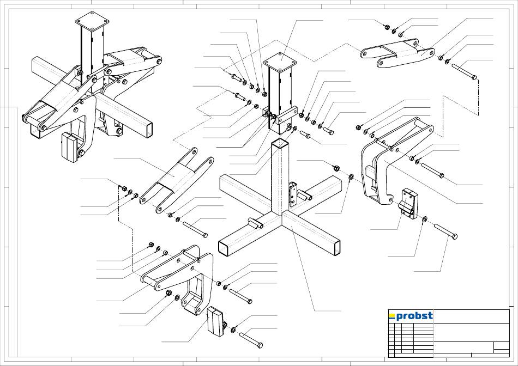This screenshot has height=366, width=518.
Task: Click the probst logo in title block
Action: tap(411, 316)
